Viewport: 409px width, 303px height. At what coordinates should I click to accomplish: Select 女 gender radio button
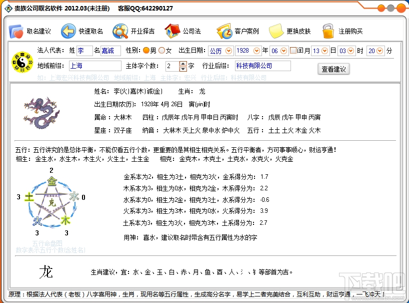162,51
